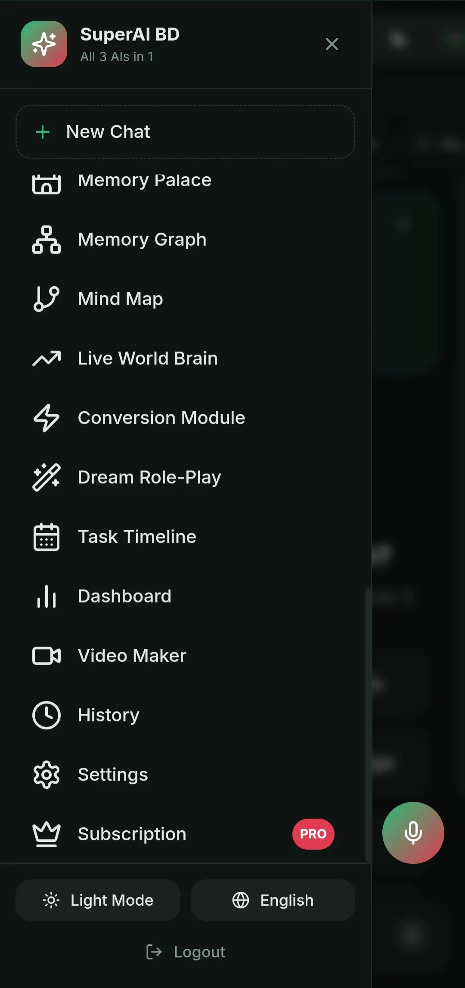Click the Logout link
Image resolution: width=465 pixels, height=988 pixels.
185,952
